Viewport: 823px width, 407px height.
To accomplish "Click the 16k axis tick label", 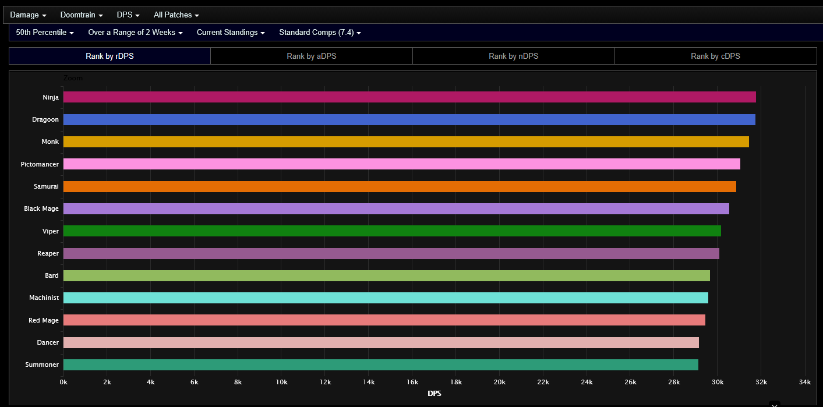I will point(412,382).
